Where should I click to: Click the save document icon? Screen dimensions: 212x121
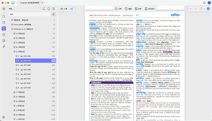[x=201, y=9]
